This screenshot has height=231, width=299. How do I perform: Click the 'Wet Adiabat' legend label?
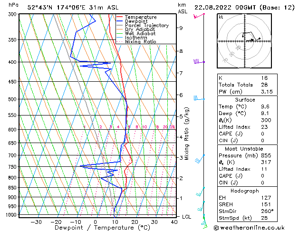[140, 34]
